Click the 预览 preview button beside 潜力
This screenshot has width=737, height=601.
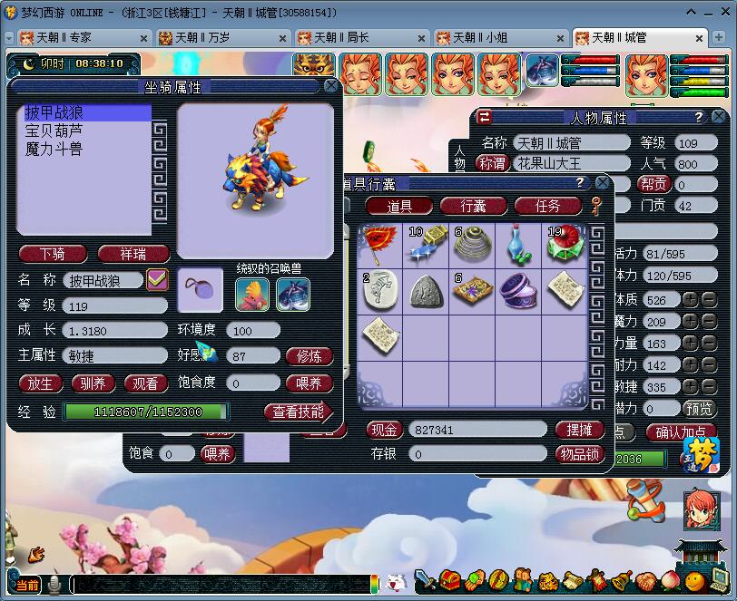[x=699, y=409]
